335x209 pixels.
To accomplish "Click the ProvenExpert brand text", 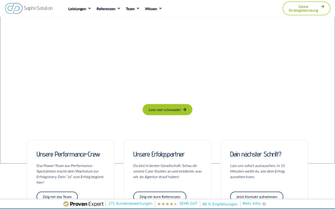I will [x=87, y=204].
